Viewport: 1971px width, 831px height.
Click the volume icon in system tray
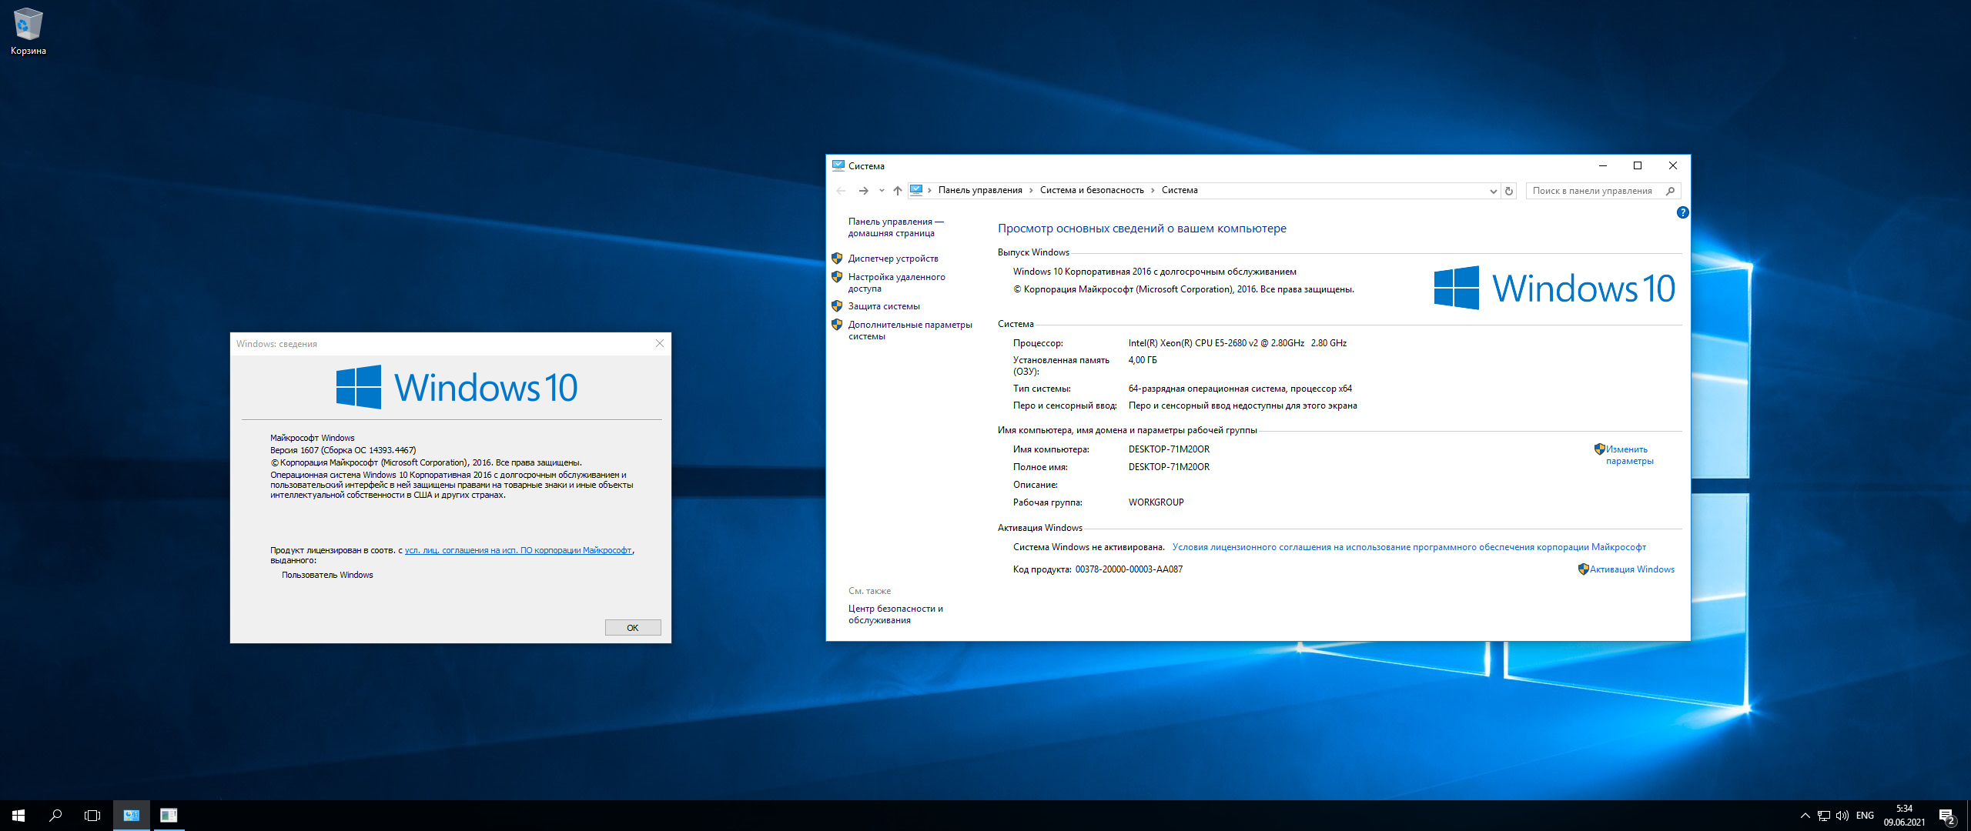coord(1842,816)
